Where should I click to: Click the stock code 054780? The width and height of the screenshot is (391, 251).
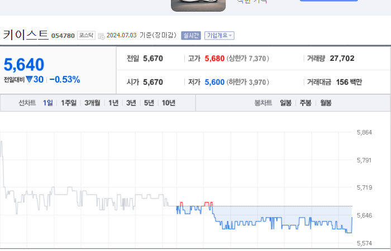pos(63,36)
